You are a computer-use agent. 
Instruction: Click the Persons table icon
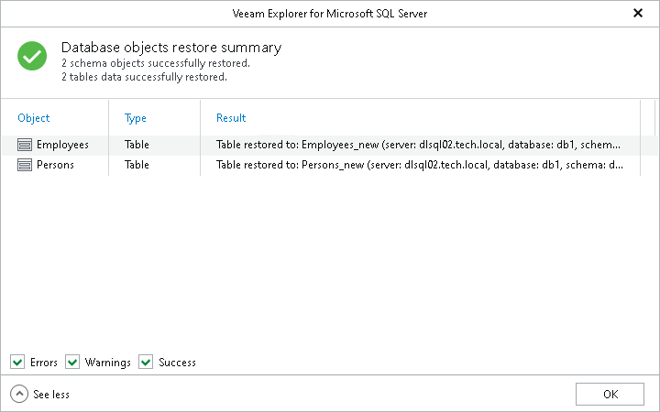point(25,165)
